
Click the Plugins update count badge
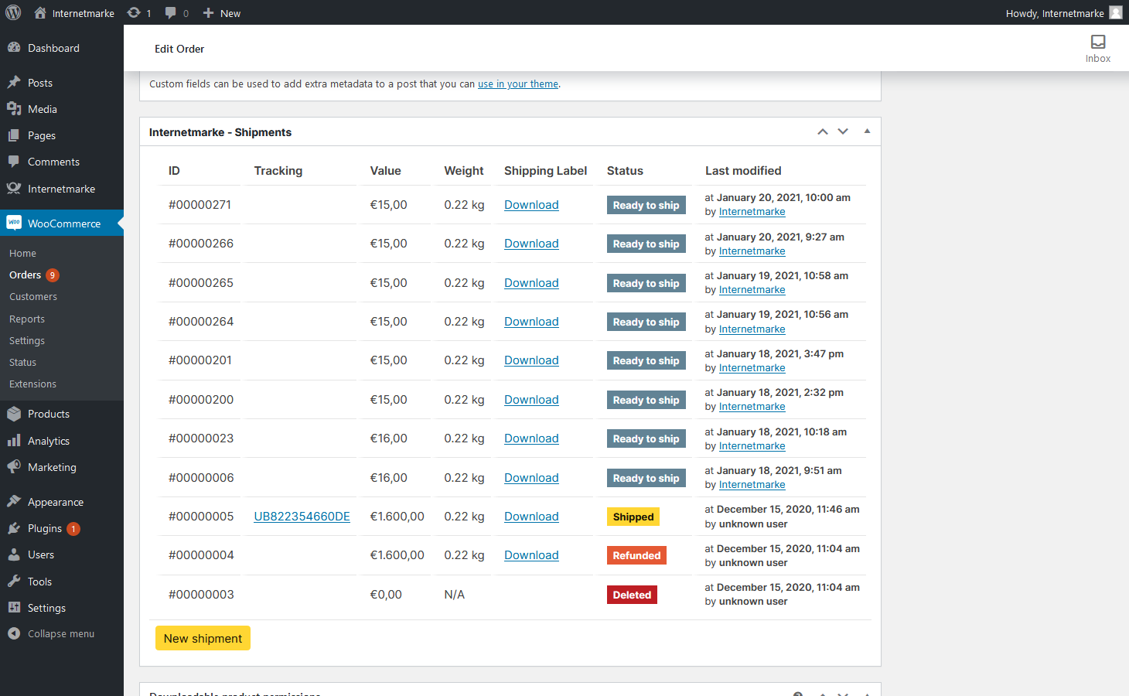point(73,529)
